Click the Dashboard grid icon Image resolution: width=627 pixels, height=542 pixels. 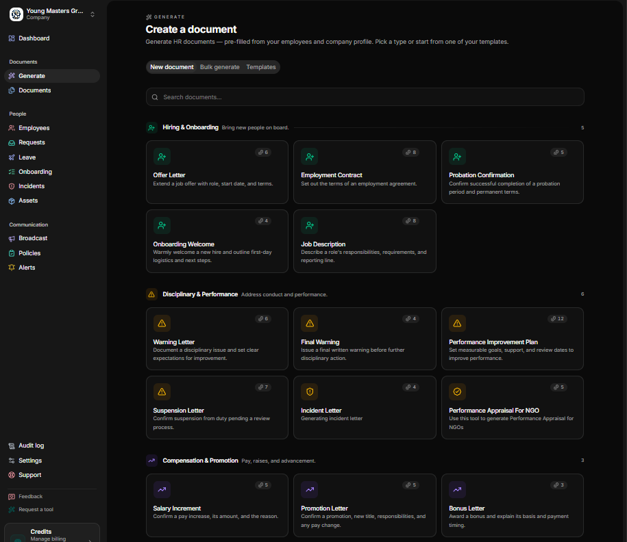tap(12, 38)
